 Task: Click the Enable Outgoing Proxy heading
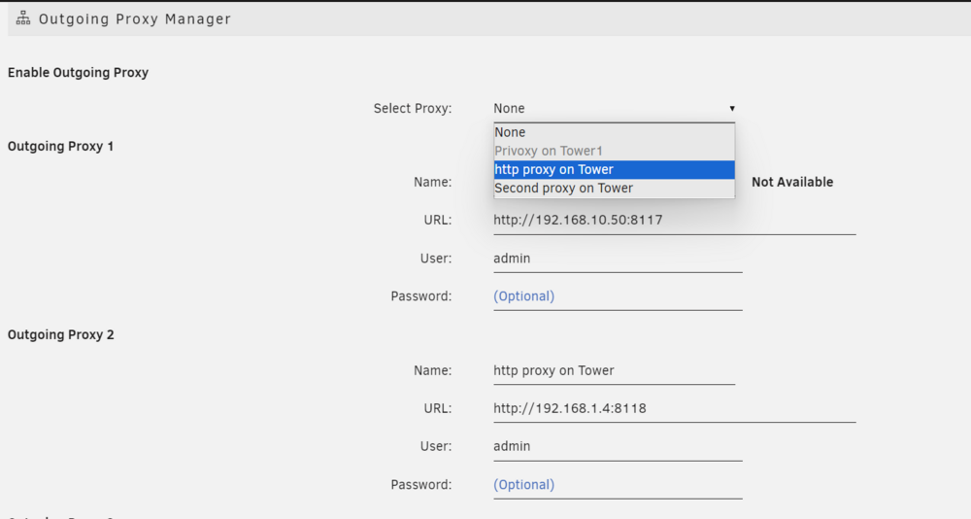(78, 73)
